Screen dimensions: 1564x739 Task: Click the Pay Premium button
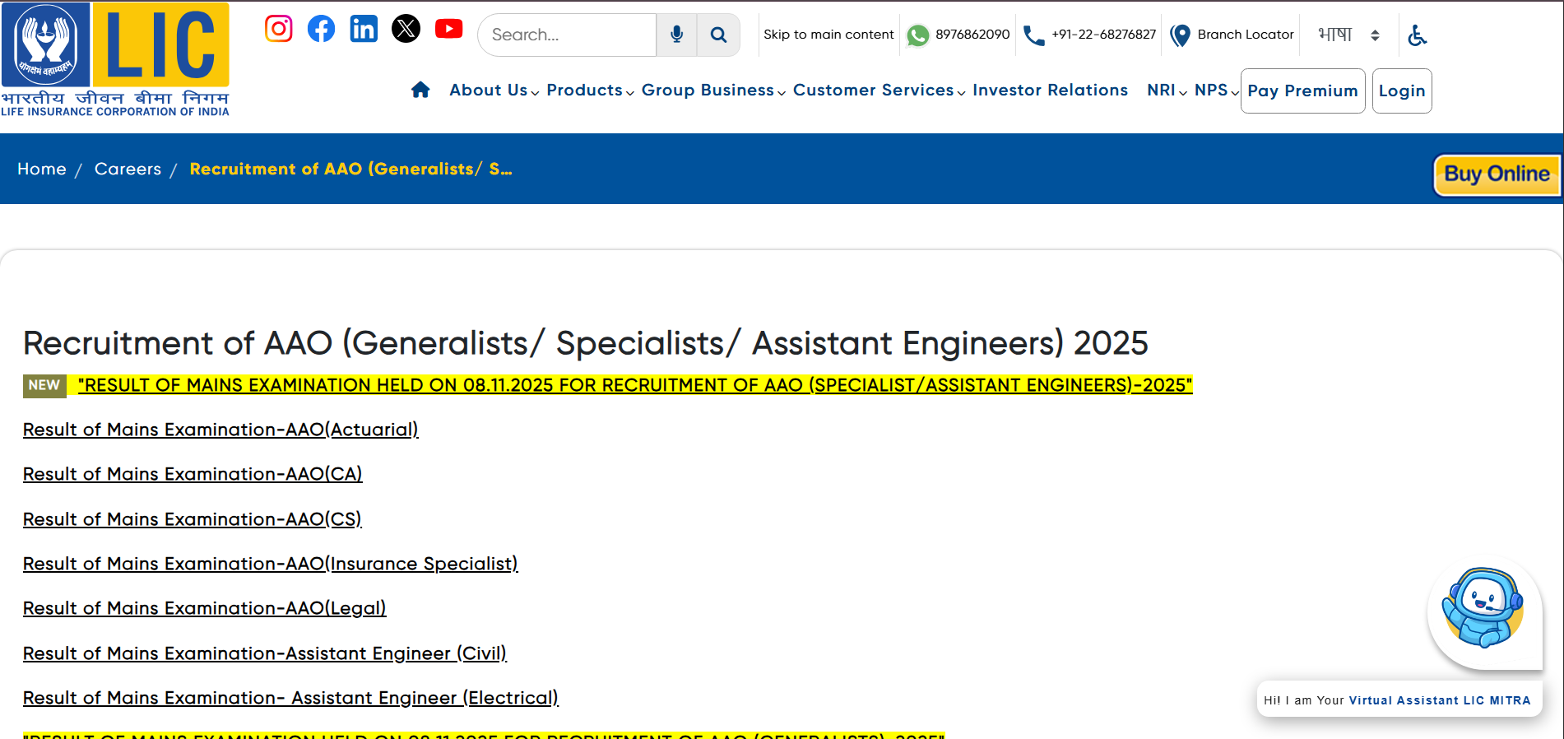pos(1302,91)
